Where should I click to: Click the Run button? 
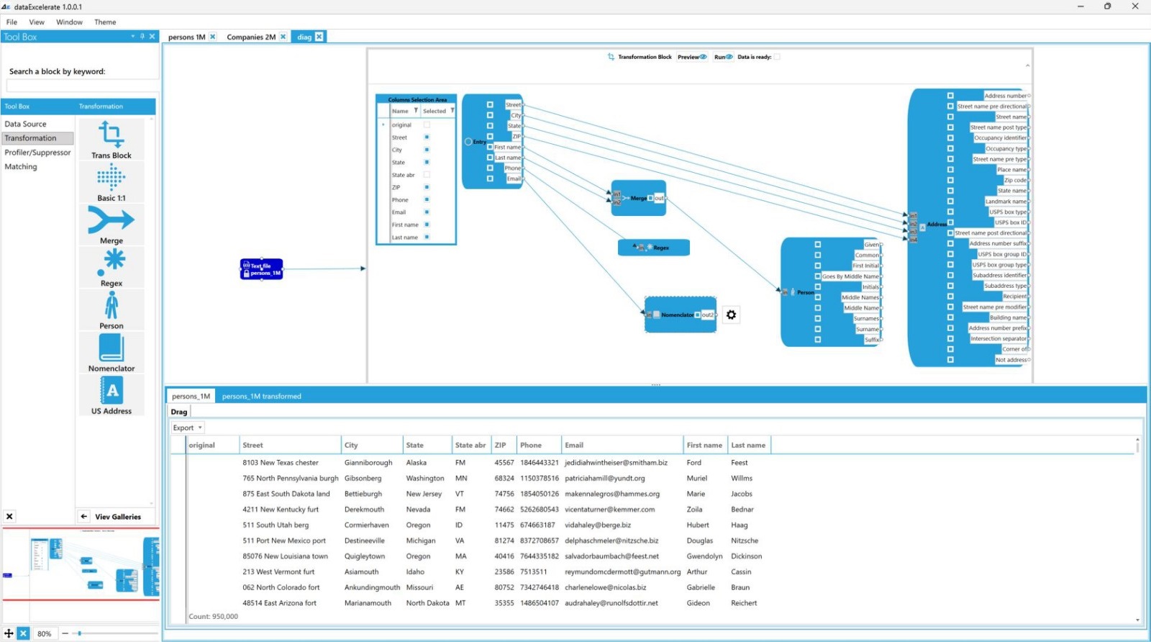[x=723, y=57]
